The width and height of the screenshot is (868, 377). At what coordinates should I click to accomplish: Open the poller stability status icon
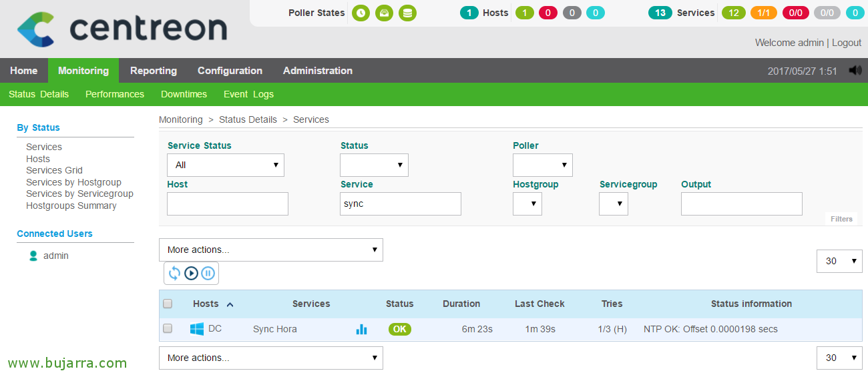coord(384,13)
